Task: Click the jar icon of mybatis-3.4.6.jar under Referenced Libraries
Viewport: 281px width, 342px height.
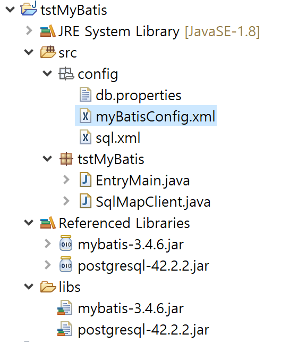Action: (66, 243)
